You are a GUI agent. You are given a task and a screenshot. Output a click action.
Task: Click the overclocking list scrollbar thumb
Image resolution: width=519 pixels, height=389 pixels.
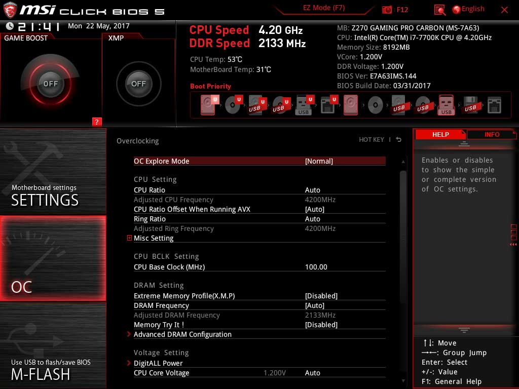point(403,237)
